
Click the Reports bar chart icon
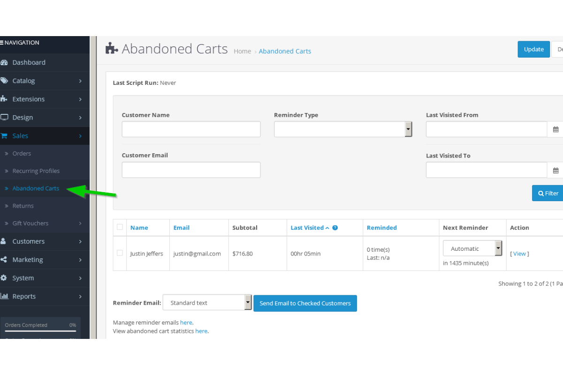(x=4, y=296)
